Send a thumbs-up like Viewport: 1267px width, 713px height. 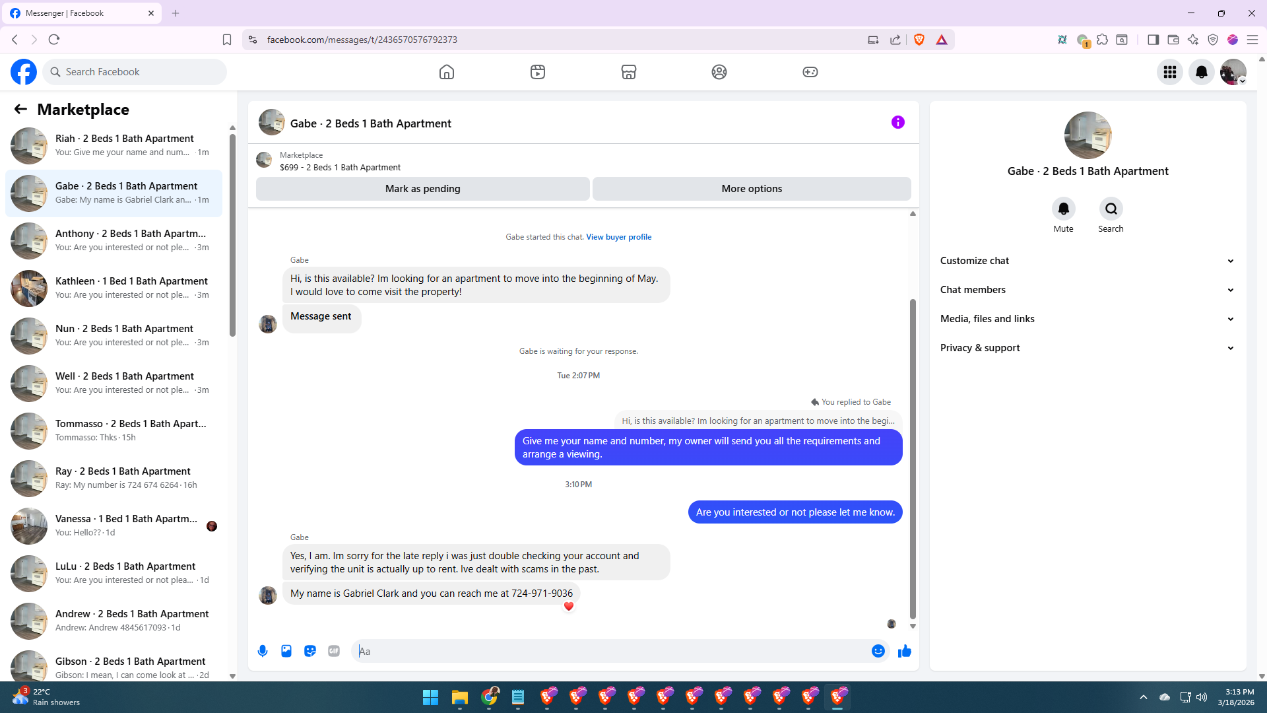coord(904,651)
